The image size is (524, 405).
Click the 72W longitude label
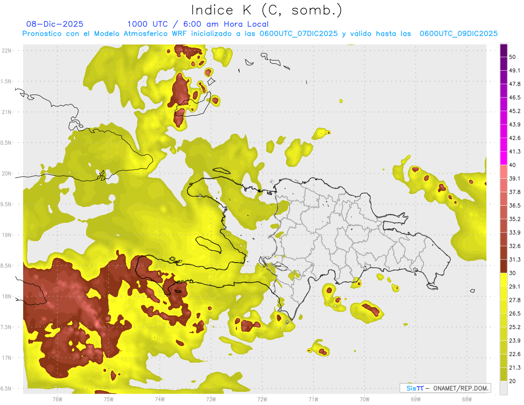262,399
